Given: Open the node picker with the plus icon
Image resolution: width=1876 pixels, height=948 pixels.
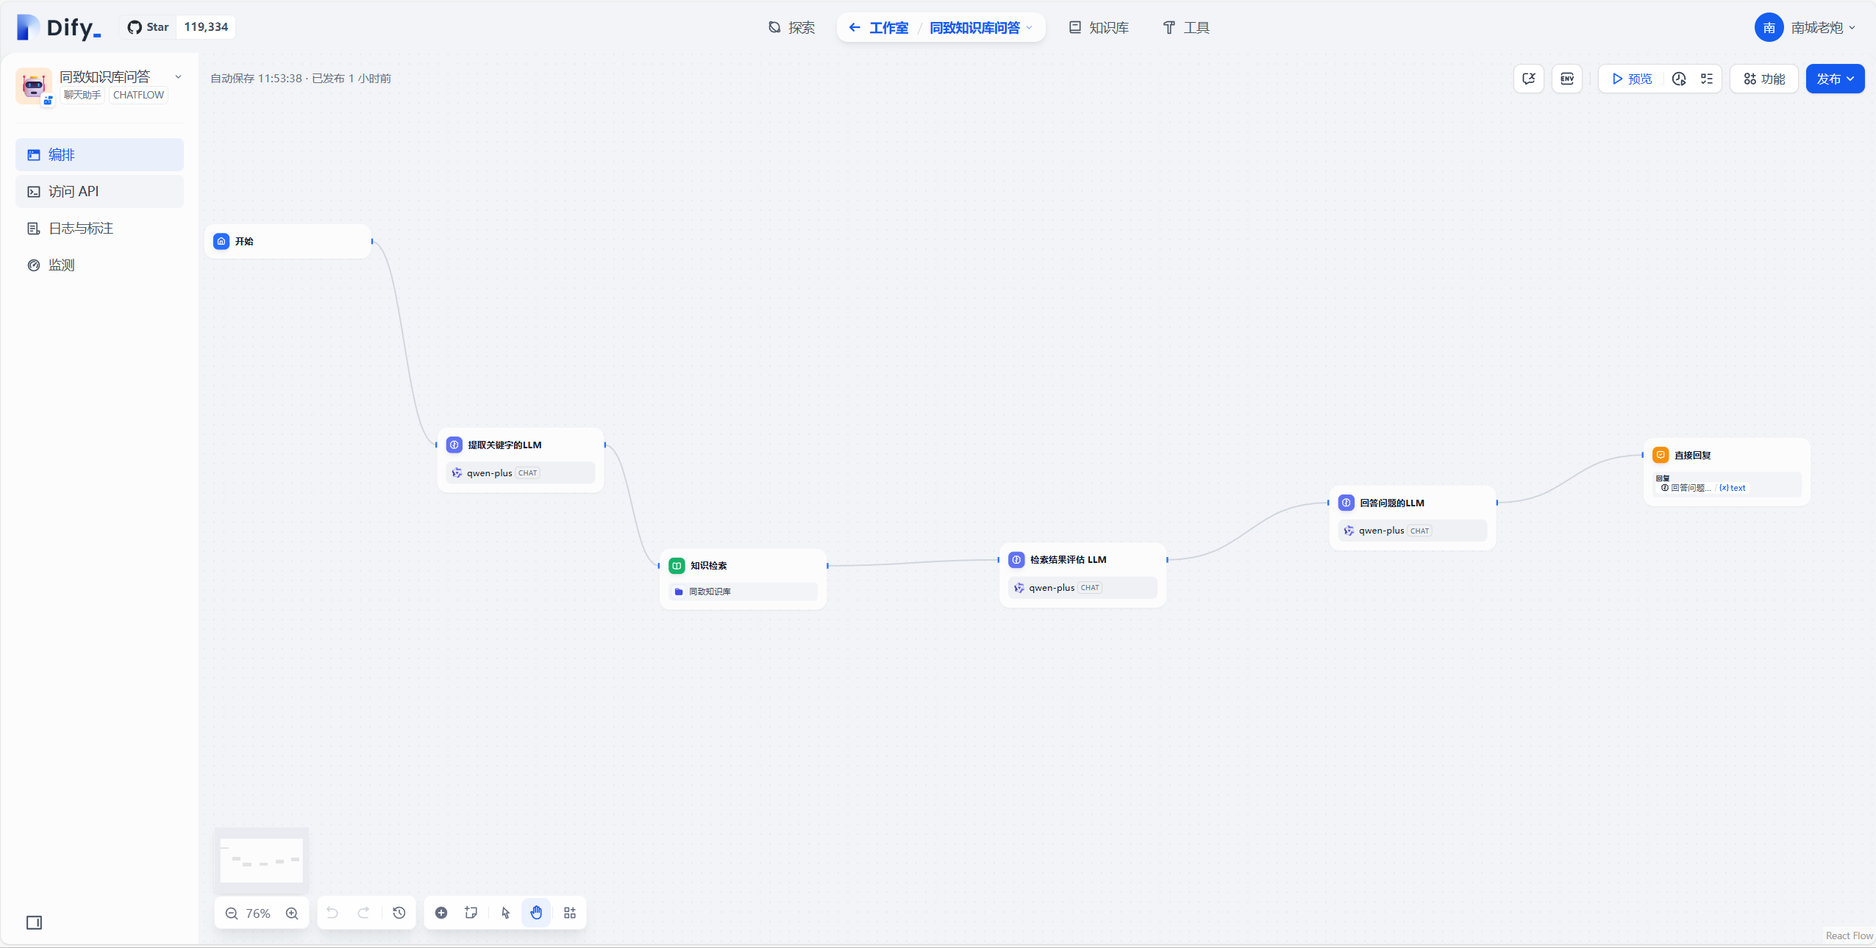Looking at the screenshot, I should coord(440,913).
